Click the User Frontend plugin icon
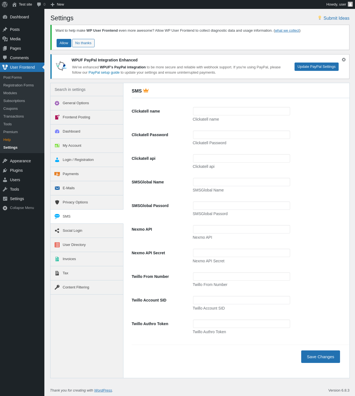The width and height of the screenshot is (355, 396). pos(5,67)
